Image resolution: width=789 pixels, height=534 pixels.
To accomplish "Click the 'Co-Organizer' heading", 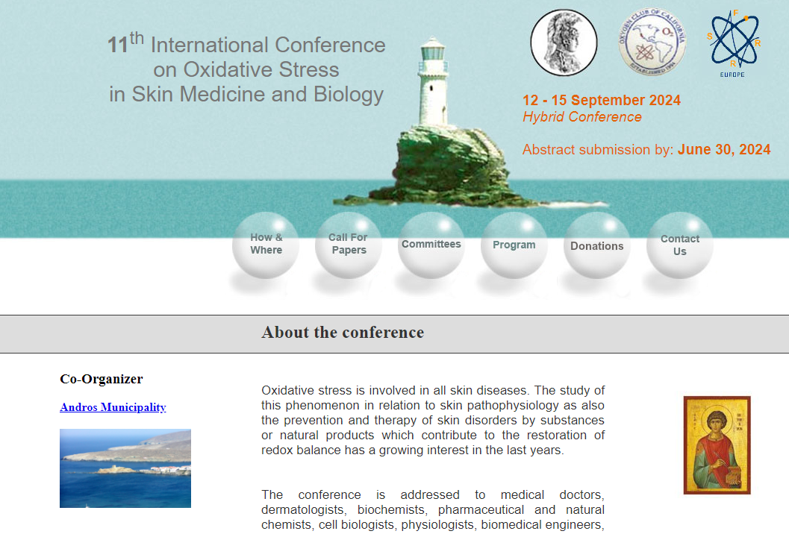I will 101,379.
